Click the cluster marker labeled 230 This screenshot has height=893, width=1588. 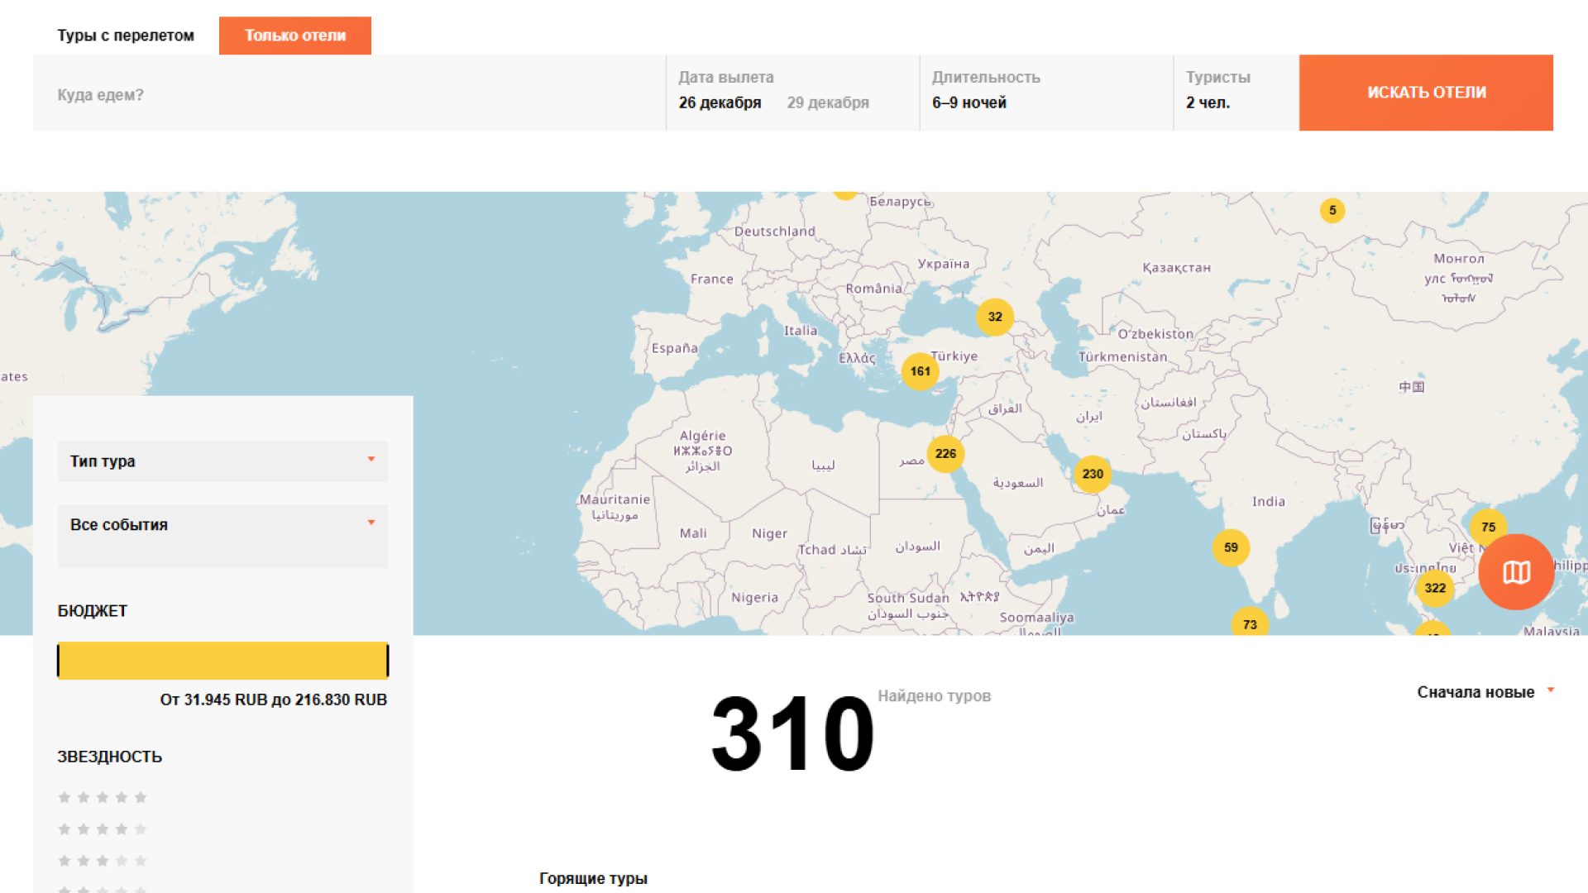pos(1093,474)
